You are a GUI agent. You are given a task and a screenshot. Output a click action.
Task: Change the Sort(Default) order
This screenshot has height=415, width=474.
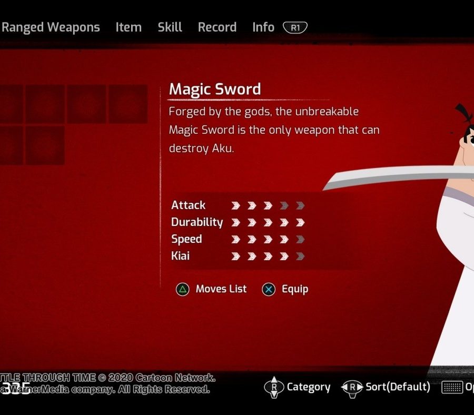[398, 387]
